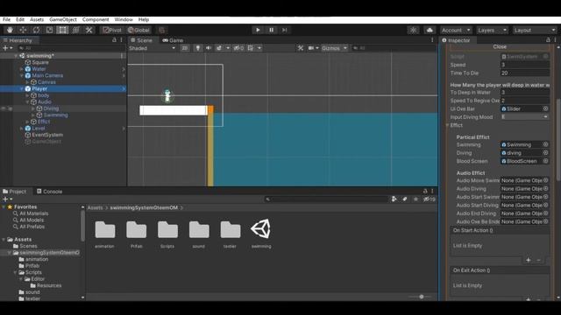
Task: Open the Component menu
Action: click(x=96, y=19)
